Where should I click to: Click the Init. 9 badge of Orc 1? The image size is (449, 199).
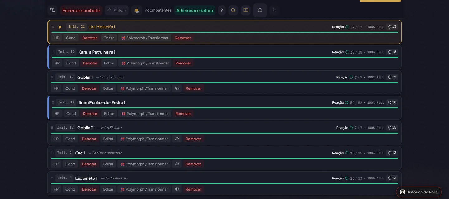(x=64, y=153)
